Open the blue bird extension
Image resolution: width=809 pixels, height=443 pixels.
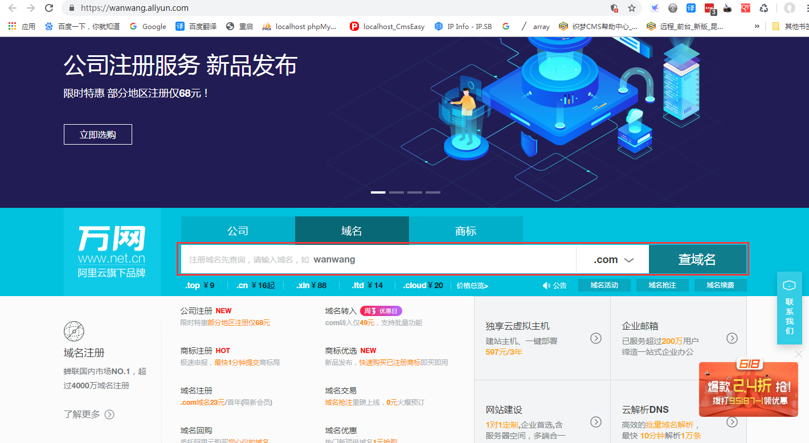click(655, 8)
